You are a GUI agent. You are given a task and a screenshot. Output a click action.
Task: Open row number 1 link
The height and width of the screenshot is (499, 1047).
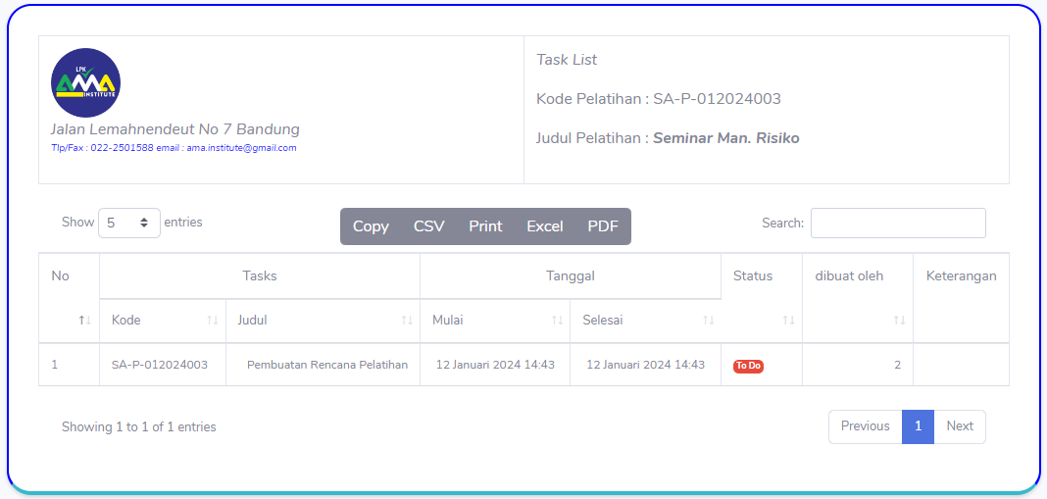point(55,365)
